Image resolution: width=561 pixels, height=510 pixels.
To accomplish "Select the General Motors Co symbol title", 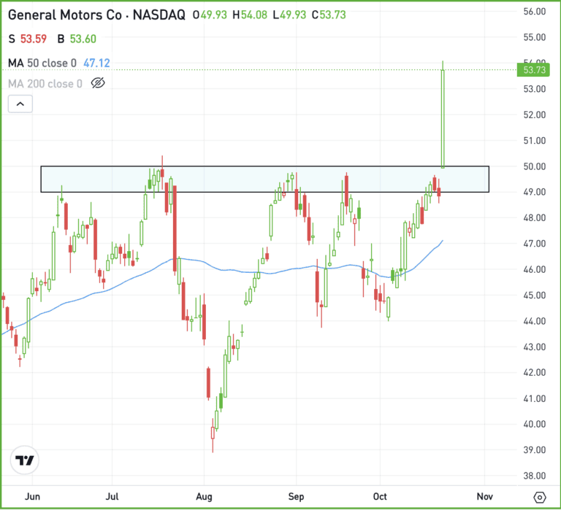I will coord(96,15).
